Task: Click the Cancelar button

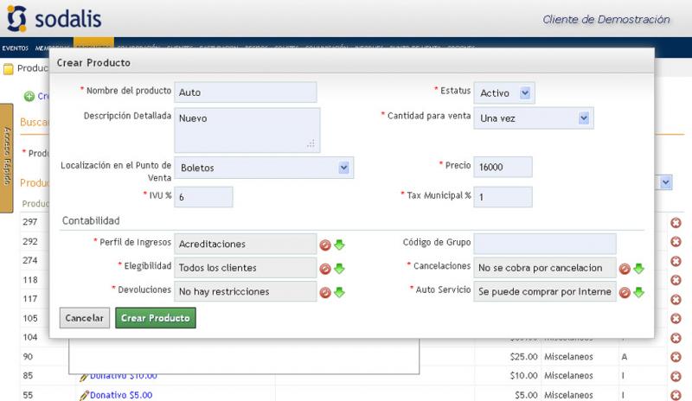Action: coord(85,318)
